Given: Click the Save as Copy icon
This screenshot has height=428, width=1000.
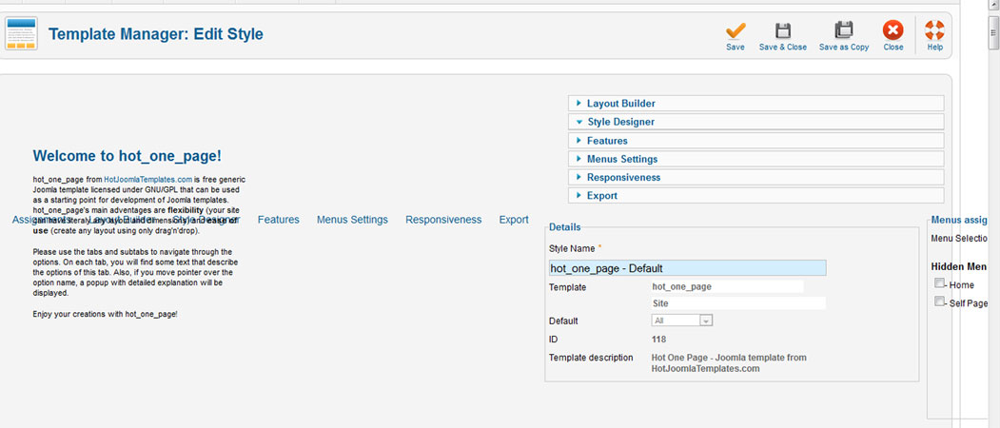Looking at the screenshot, I should [844, 30].
